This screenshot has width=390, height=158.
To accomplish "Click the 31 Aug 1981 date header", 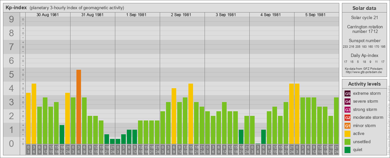I will coord(92,15).
